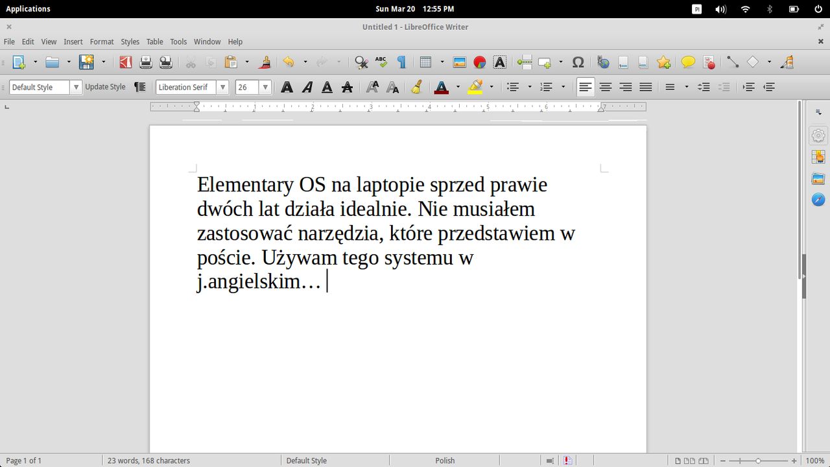This screenshot has height=467, width=830.
Task: Open the File menu
Action: point(9,42)
